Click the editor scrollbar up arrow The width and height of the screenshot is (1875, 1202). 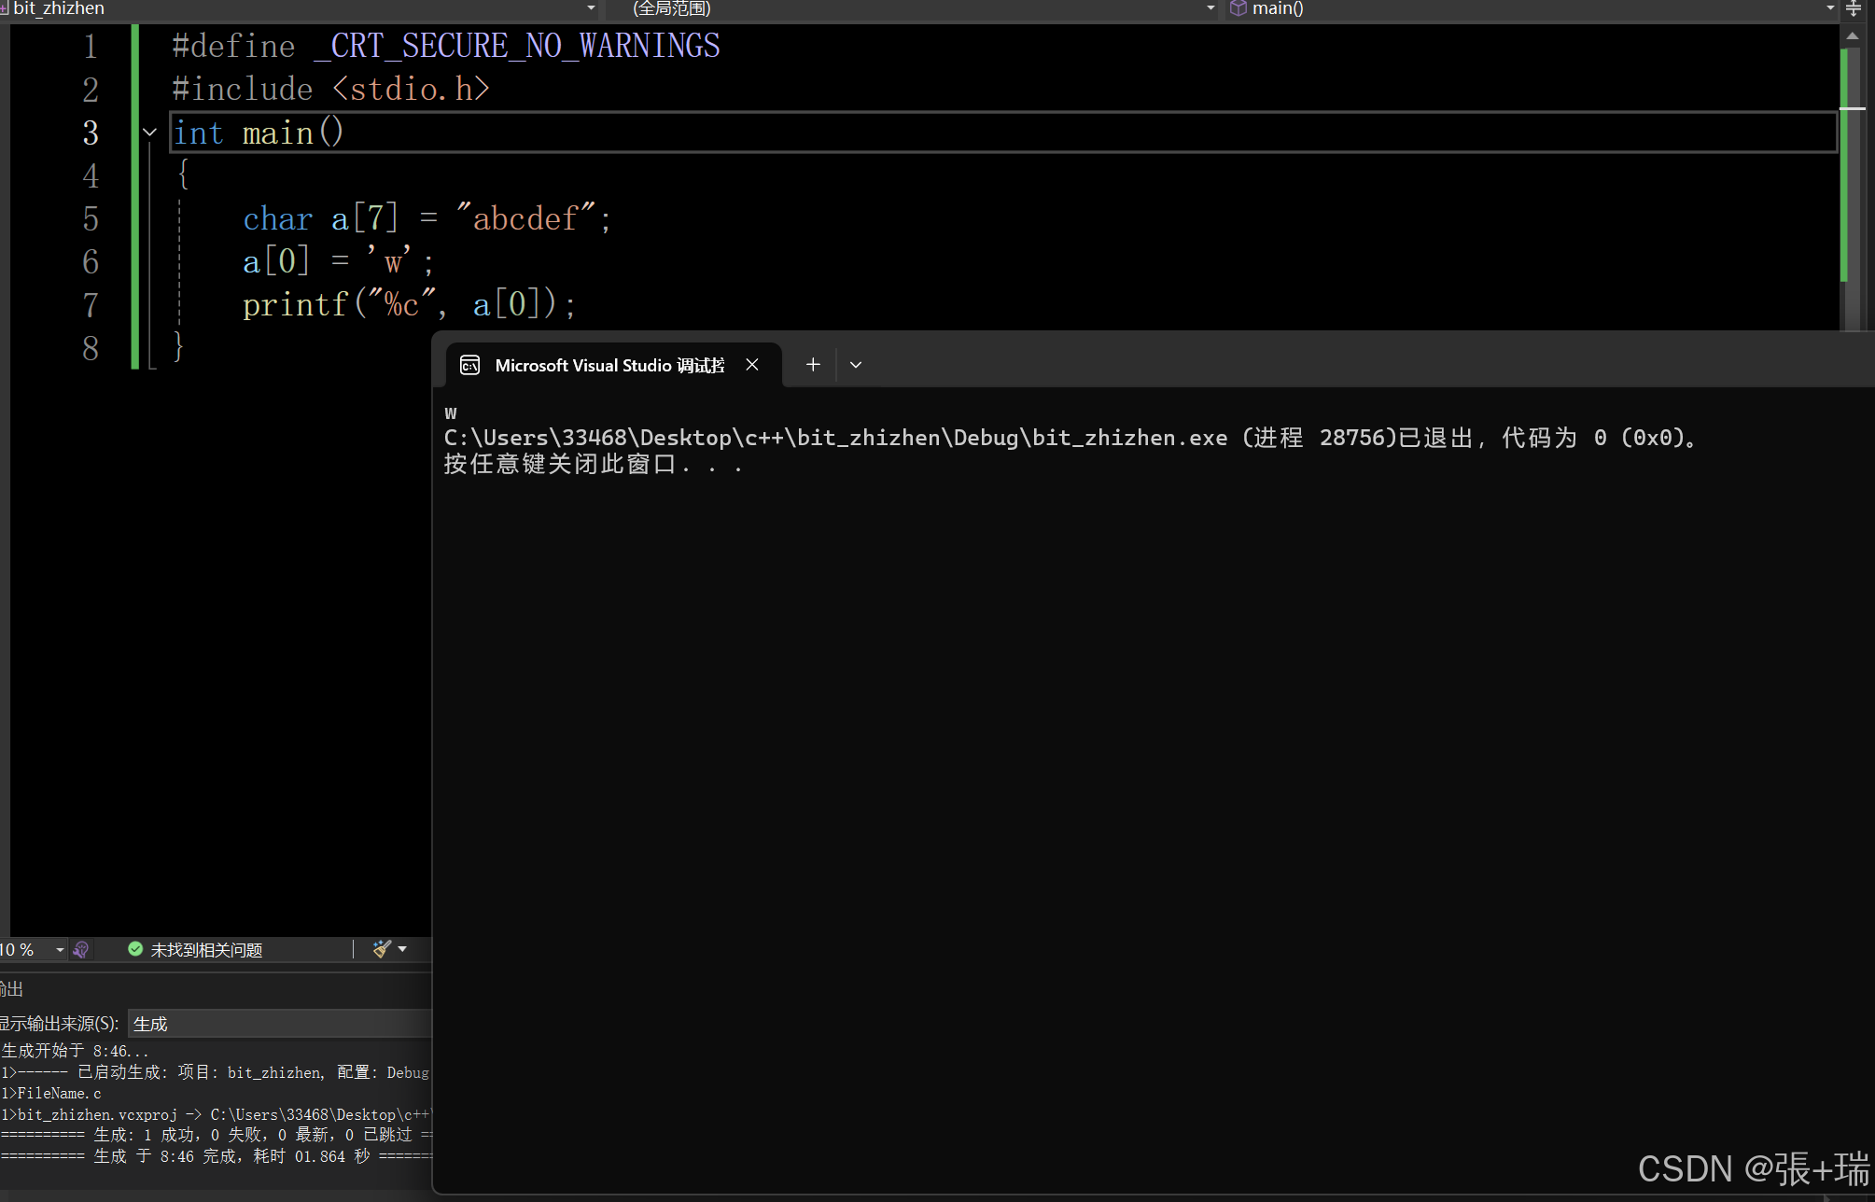[1852, 35]
